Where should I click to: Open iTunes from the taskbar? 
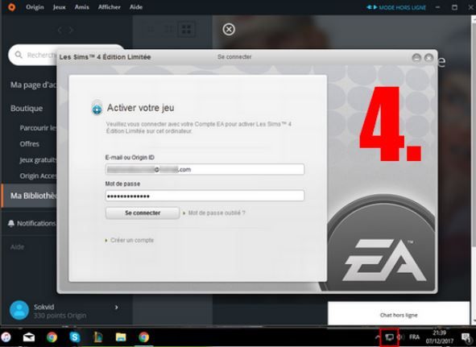pyautogui.click(x=6, y=337)
